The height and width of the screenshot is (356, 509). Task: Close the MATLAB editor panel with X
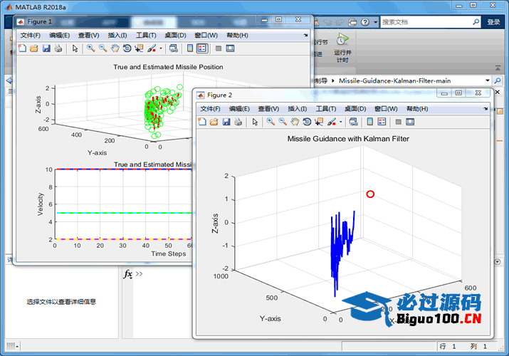pyautogui.click(x=498, y=93)
